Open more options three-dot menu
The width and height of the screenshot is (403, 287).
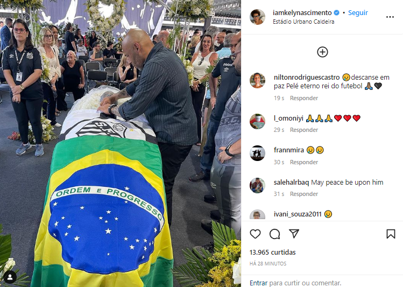390,17
